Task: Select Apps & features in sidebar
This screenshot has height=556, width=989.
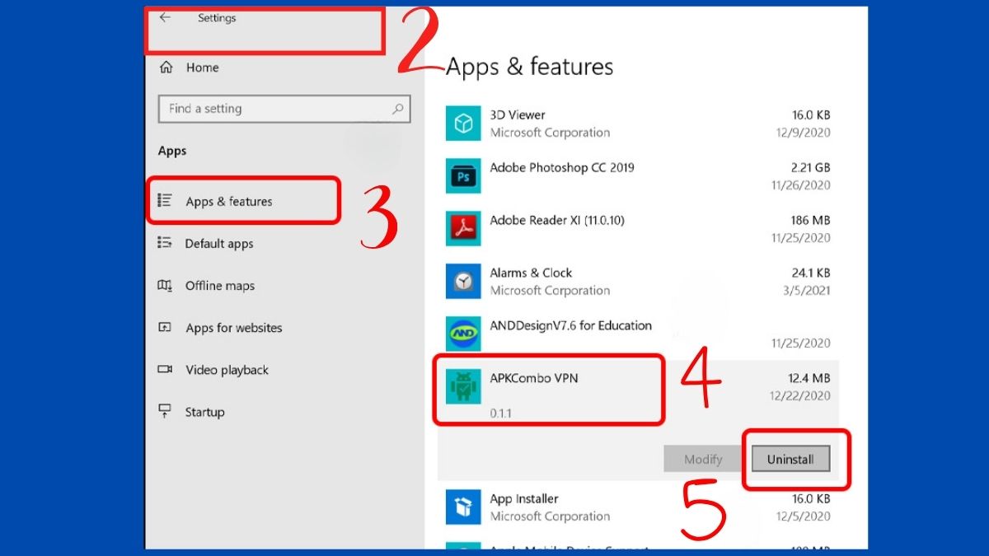Action: [228, 201]
